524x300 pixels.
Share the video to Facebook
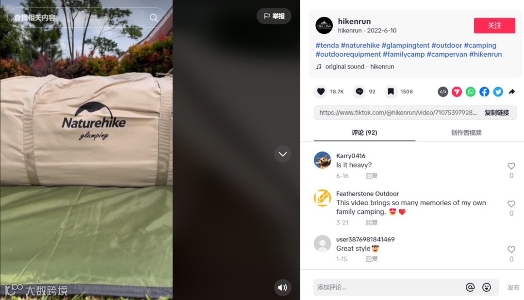pos(484,91)
